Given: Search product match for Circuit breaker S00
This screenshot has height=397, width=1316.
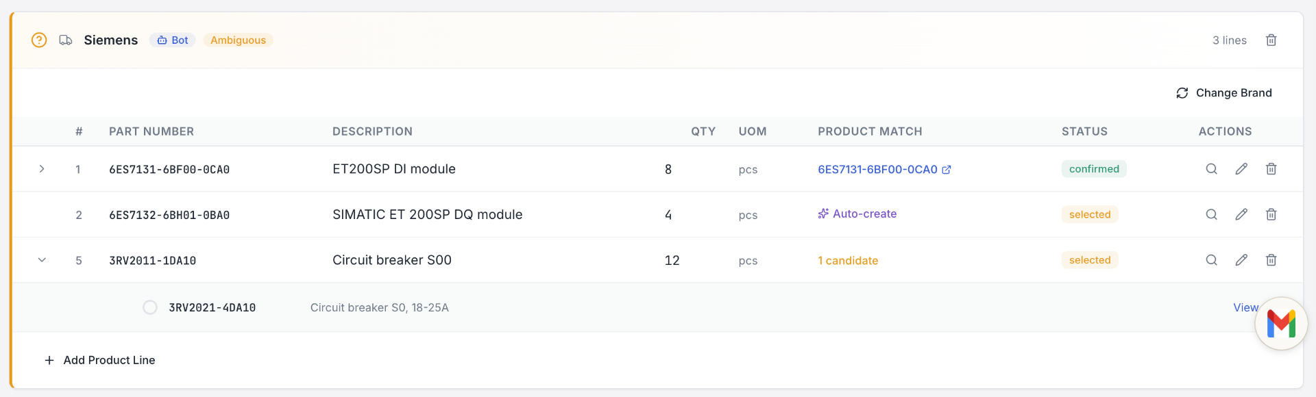Looking at the screenshot, I should (x=1211, y=260).
